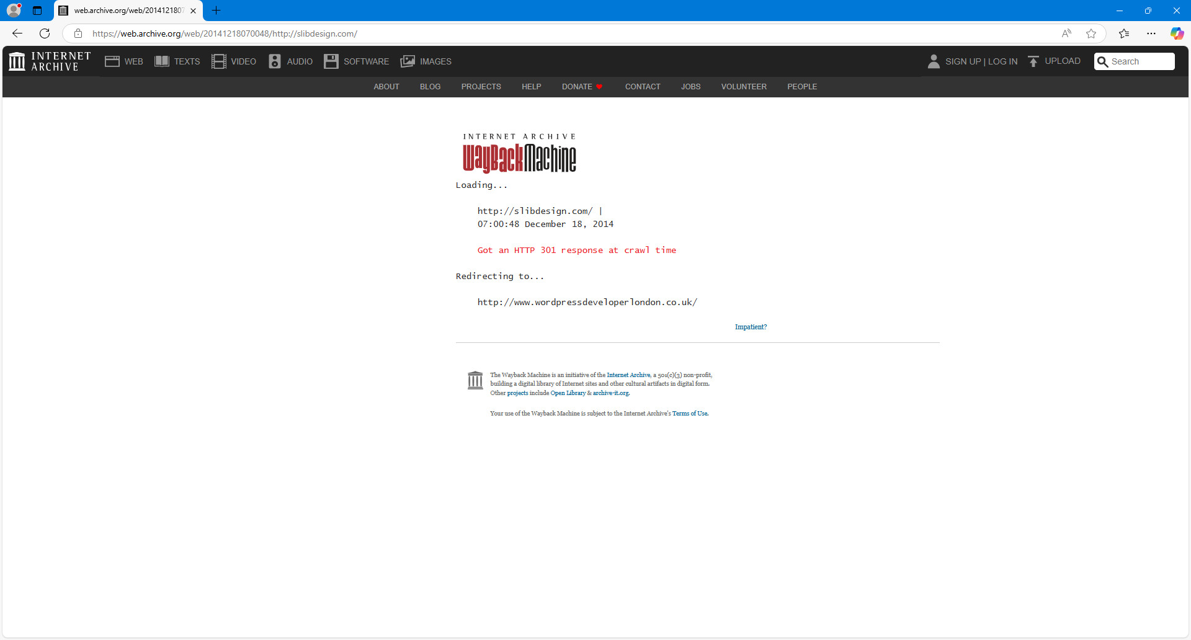Click the LOG IN link

pos(1003,61)
